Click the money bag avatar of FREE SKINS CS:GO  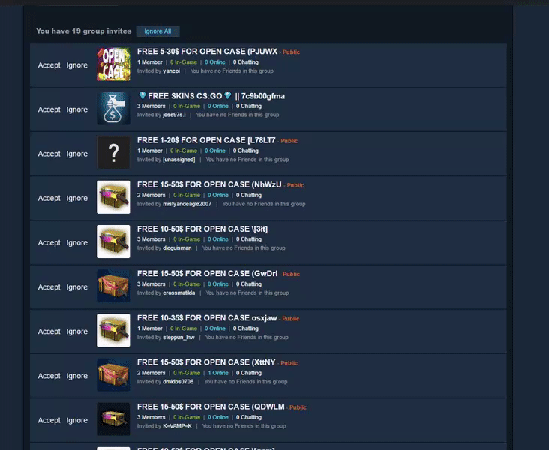[x=113, y=109]
